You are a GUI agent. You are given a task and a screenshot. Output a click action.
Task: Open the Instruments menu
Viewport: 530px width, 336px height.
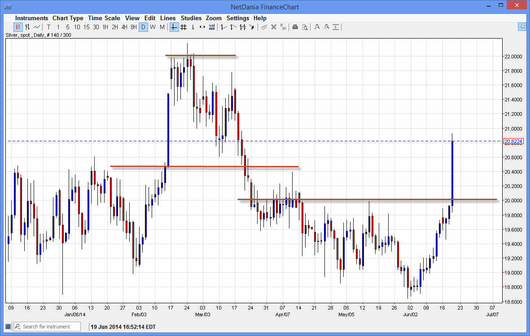point(31,18)
